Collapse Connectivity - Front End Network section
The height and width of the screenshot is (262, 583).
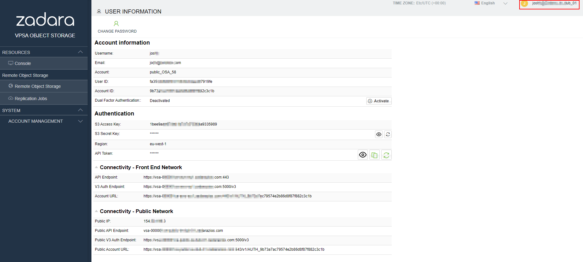[x=96, y=167]
